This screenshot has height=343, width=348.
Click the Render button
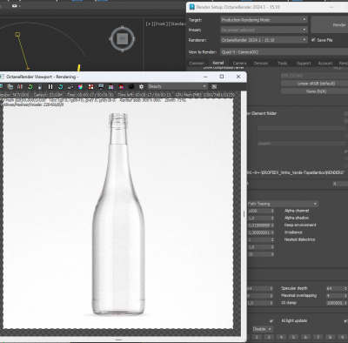click(331, 24)
